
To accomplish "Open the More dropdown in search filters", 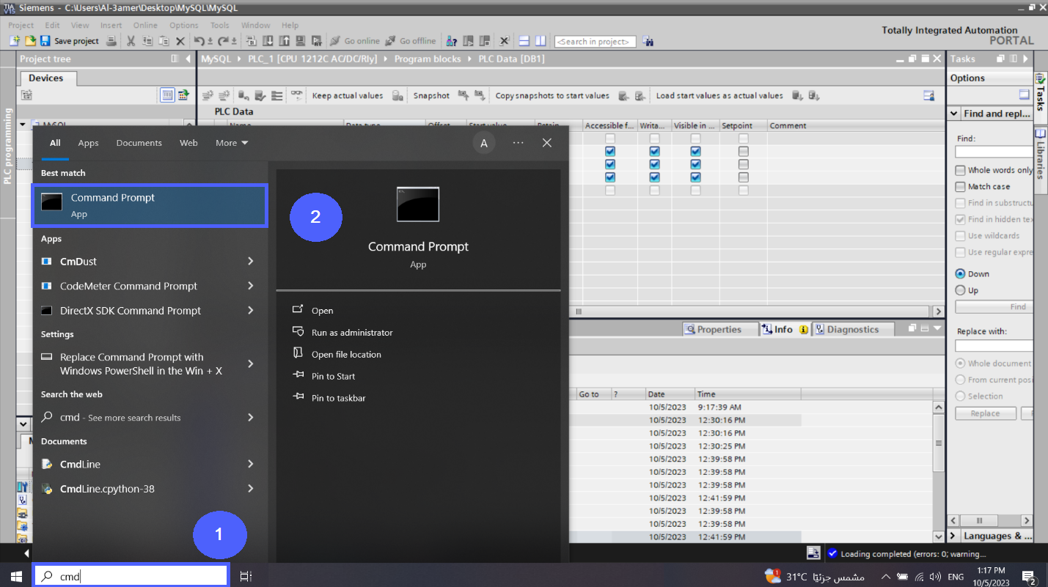I will [x=232, y=143].
